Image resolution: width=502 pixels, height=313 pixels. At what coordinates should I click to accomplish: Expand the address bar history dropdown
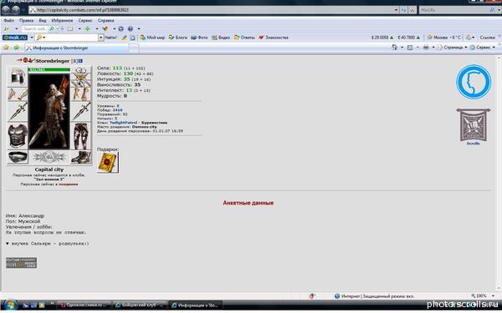396,10
